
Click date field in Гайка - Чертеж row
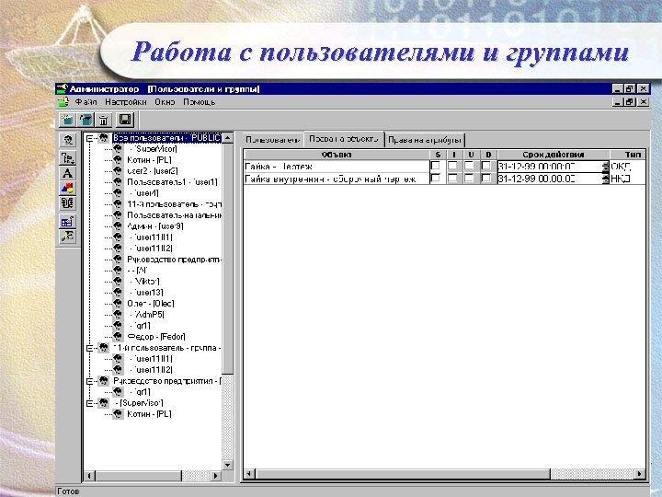[550, 166]
